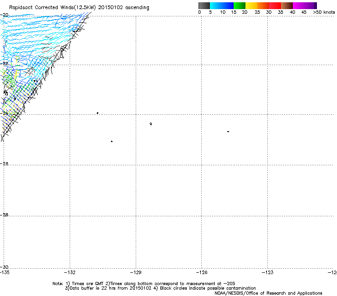Click the island dot on the -24 line
The image size is (337, 296).
click(x=97, y=113)
